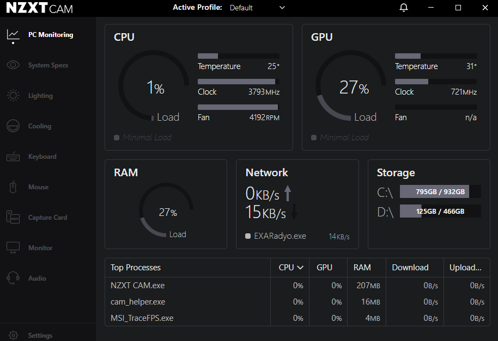Screen dimensions: 498x341
Task: Click the C:\ storage usage bar
Action: [x=440, y=192]
